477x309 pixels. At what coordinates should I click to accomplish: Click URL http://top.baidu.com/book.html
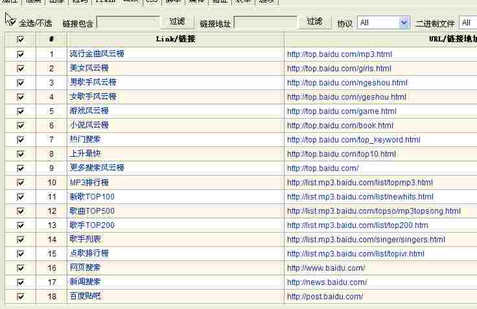[x=340, y=125]
